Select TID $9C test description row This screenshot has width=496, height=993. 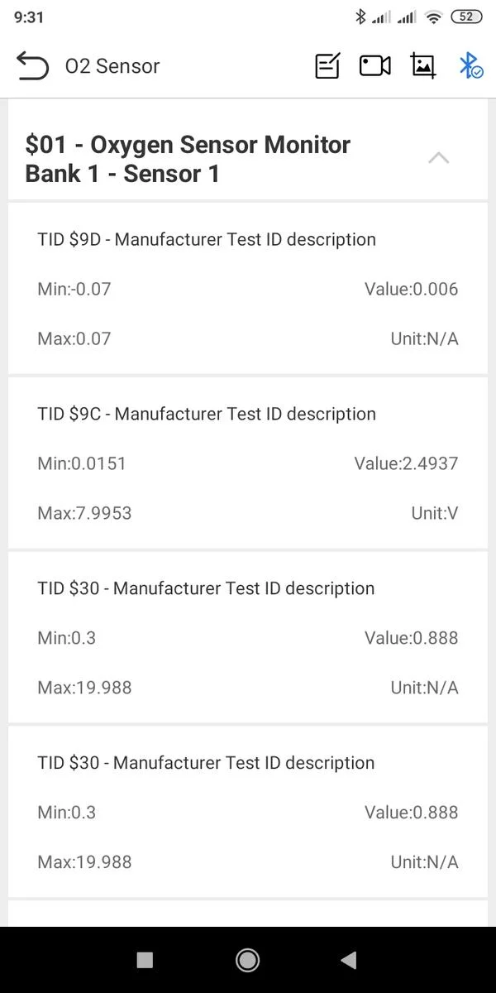coord(207,414)
